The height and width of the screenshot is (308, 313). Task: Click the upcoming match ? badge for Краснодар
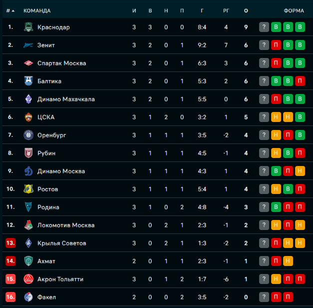pos(264,27)
